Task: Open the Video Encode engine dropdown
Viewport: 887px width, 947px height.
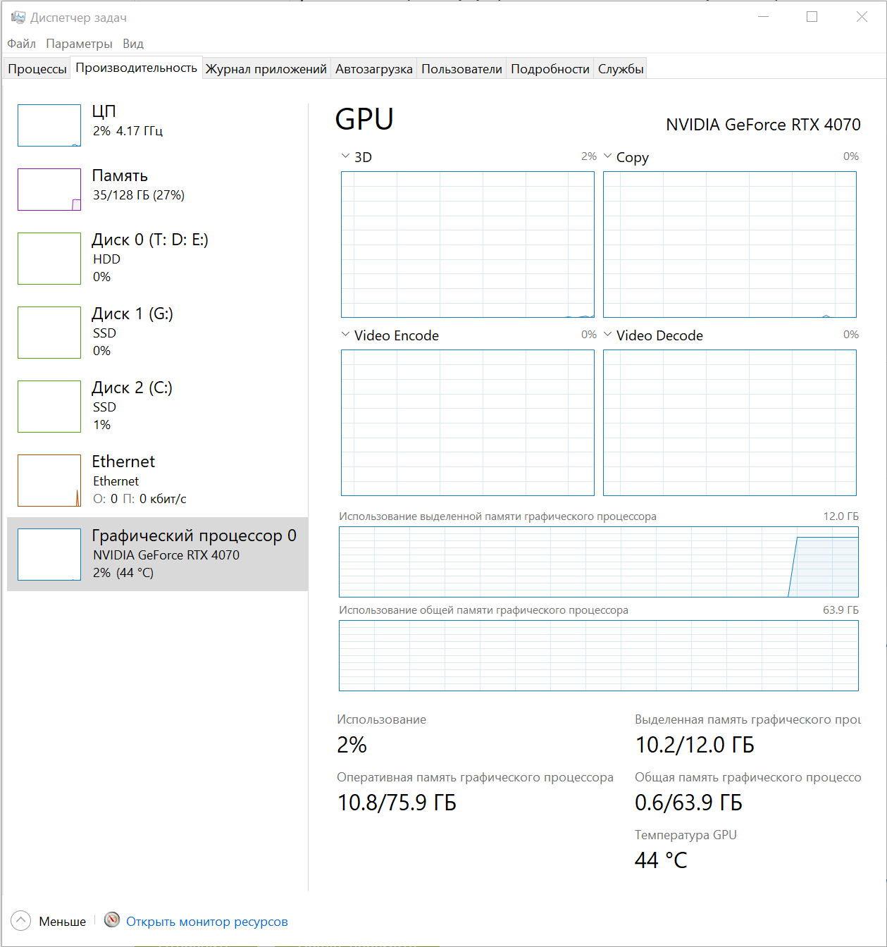Action: click(345, 335)
